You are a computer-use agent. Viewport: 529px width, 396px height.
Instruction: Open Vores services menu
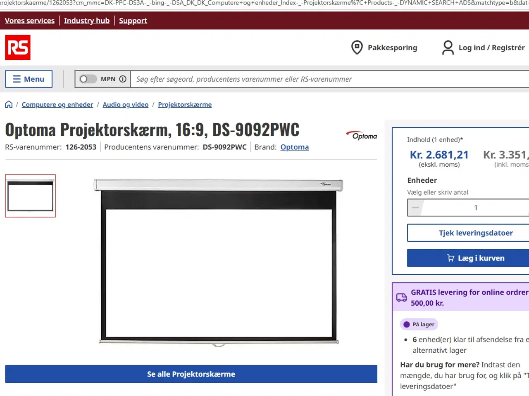(x=30, y=21)
